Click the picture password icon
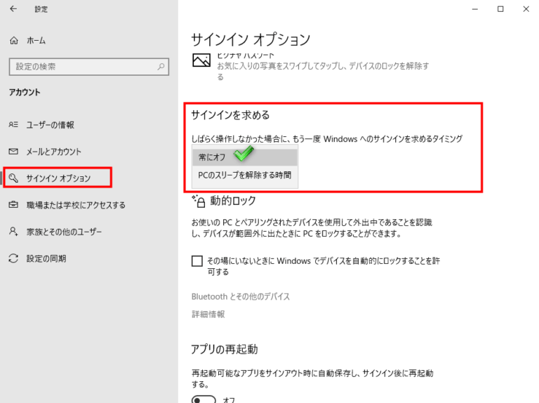The image size is (539, 403). [201, 60]
